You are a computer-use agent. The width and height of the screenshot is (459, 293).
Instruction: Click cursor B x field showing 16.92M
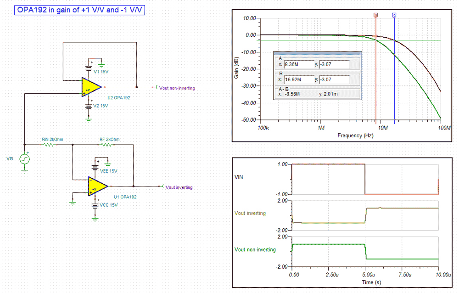point(299,80)
